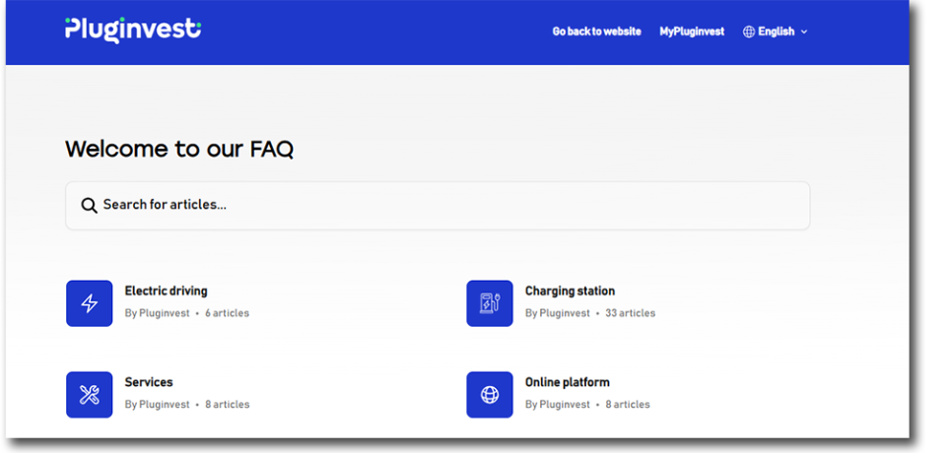Click 'By Pluginvest' under Services
The height and width of the screenshot is (453, 946).
point(157,404)
